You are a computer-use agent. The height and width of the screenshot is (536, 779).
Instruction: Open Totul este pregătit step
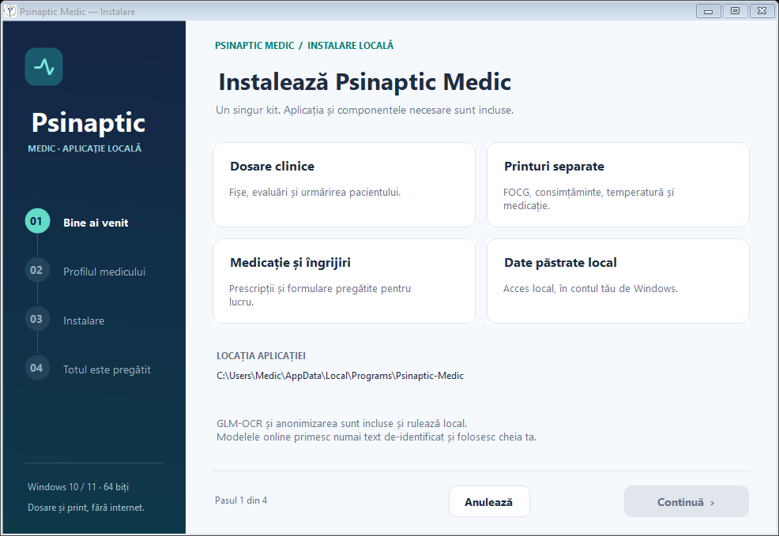click(107, 369)
